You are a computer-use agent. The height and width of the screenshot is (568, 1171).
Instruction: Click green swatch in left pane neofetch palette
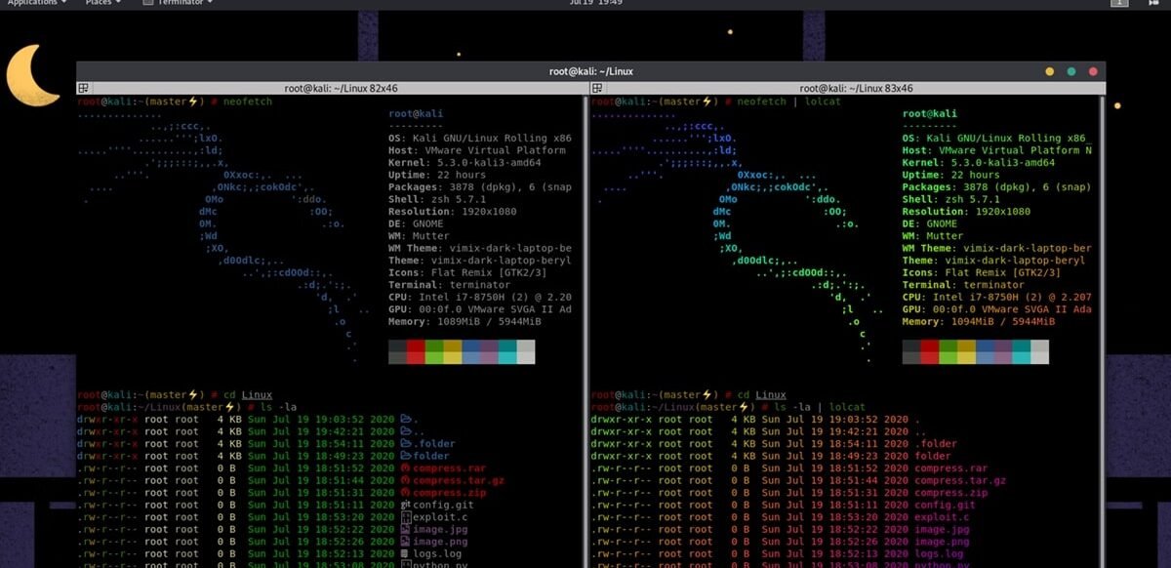(434, 351)
